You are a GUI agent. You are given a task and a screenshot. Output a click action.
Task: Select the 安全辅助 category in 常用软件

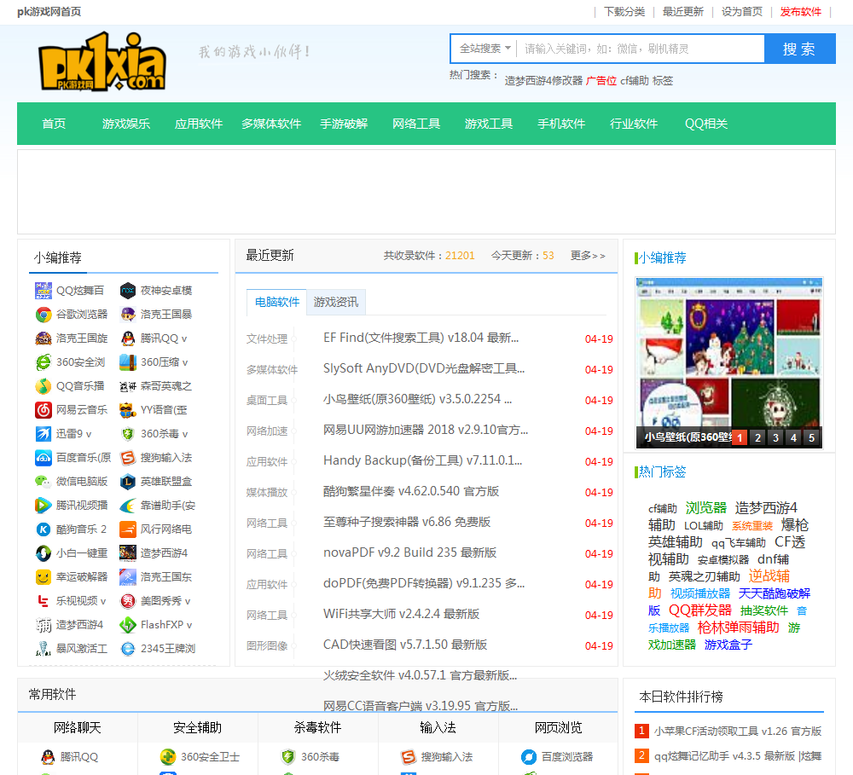pyautogui.click(x=198, y=728)
